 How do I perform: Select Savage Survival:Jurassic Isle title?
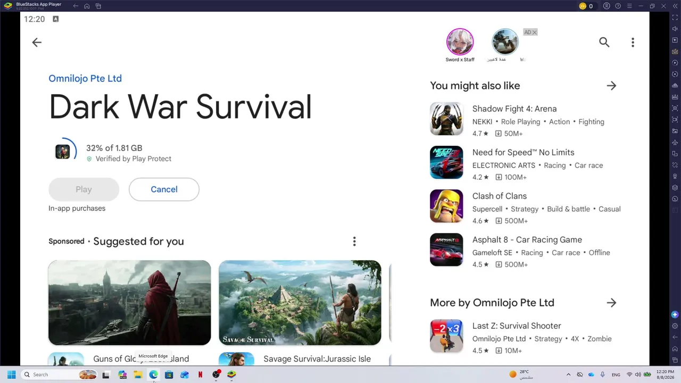317,359
